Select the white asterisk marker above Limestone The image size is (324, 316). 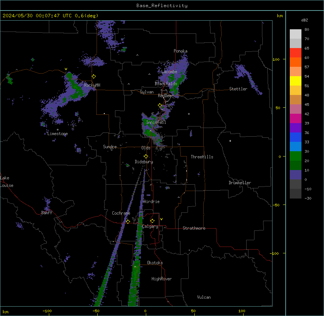pos(58,130)
